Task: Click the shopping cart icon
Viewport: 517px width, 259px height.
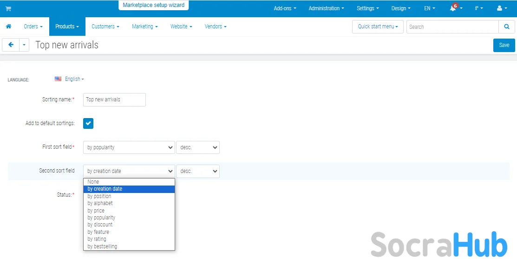Action: (x=8, y=9)
